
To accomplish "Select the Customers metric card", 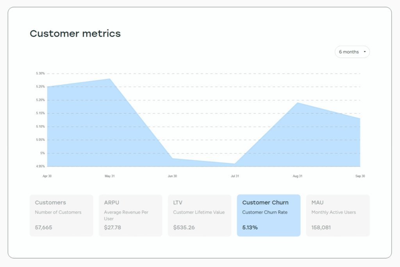I will pyautogui.click(x=61, y=215).
